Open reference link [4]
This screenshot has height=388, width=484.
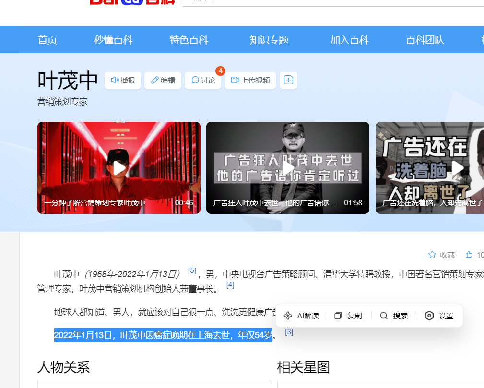click(230, 285)
